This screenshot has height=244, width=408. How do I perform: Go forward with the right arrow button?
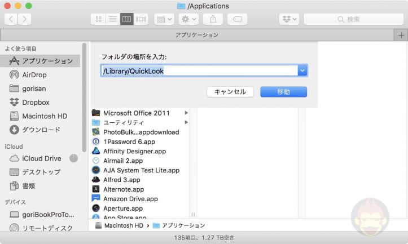(x=24, y=19)
